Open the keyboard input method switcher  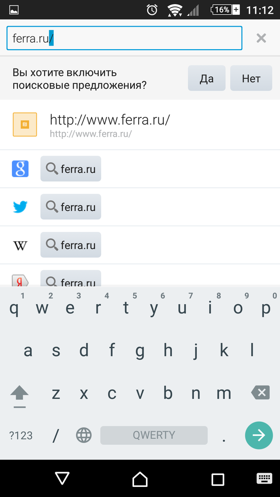coord(264,479)
